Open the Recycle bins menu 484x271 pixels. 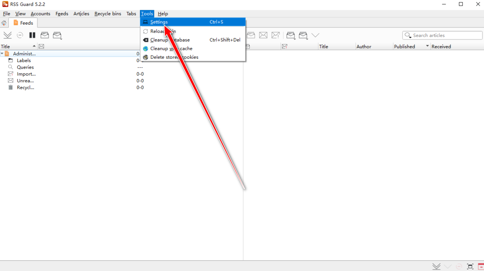tap(108, 14)
